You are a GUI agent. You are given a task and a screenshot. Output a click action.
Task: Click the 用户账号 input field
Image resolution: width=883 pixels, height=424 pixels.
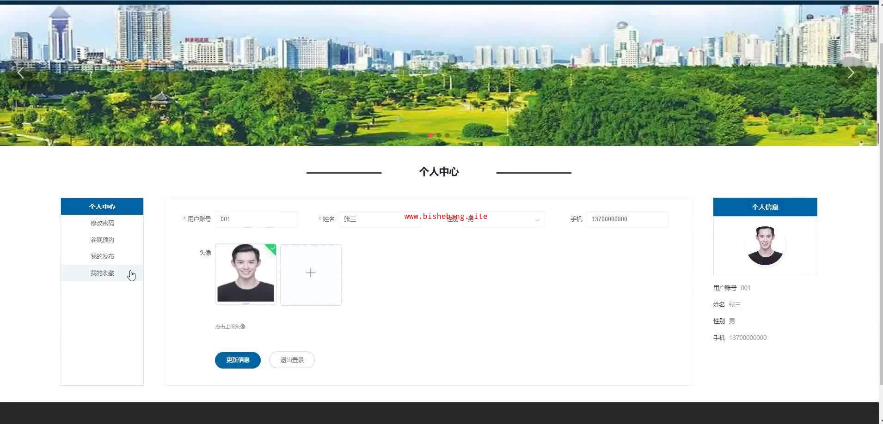(x=256, y=219)
